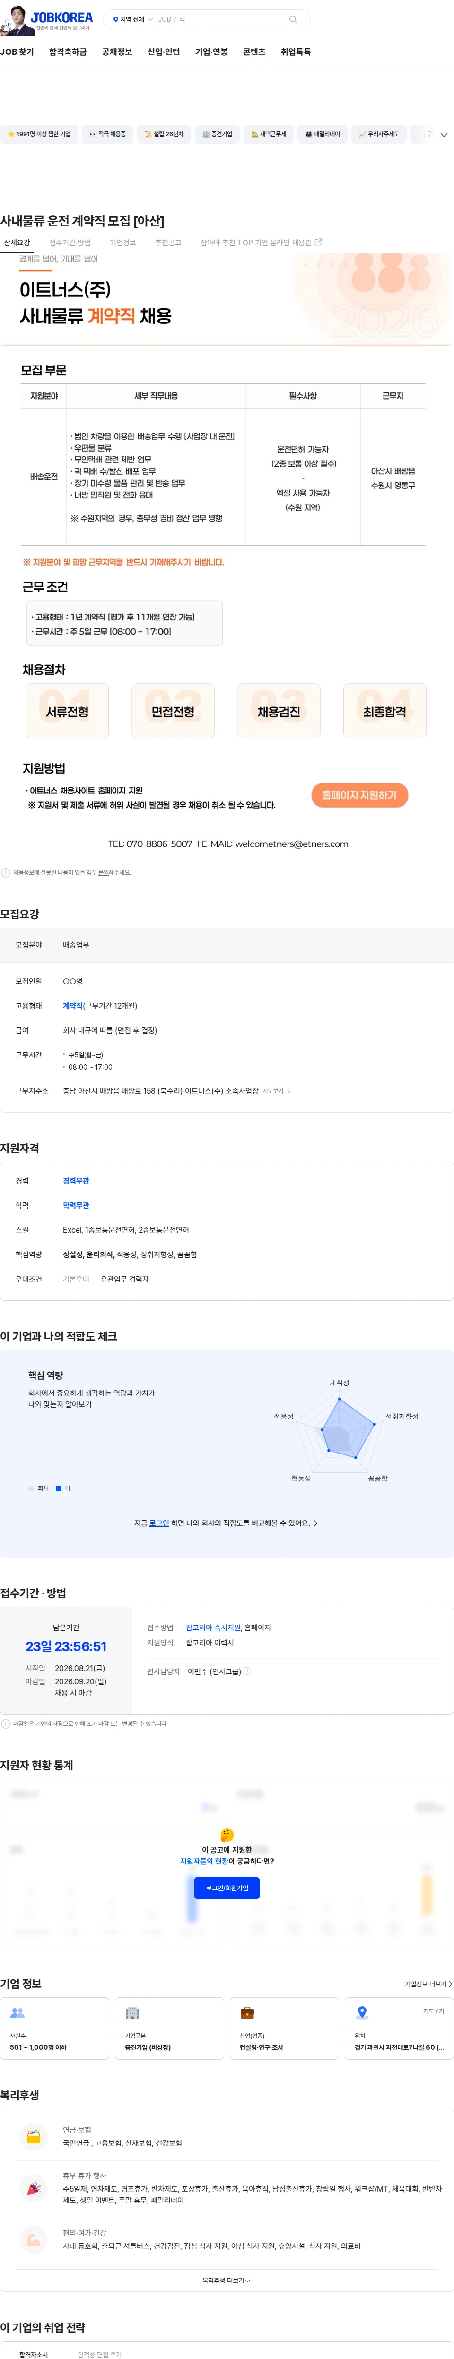Screen dimensions: 454x2359
Task: Open the JOB 찾기 menu
Action: coord(17,52)
